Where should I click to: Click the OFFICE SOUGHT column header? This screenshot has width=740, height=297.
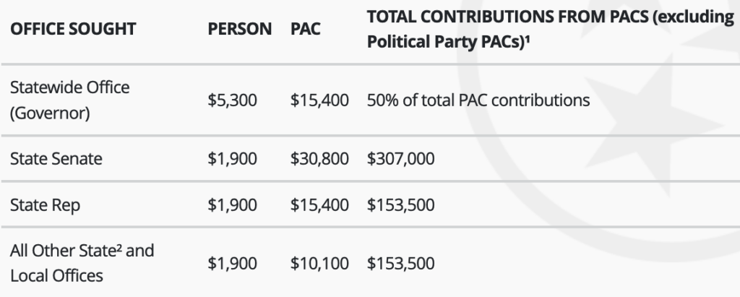[73, 30]
